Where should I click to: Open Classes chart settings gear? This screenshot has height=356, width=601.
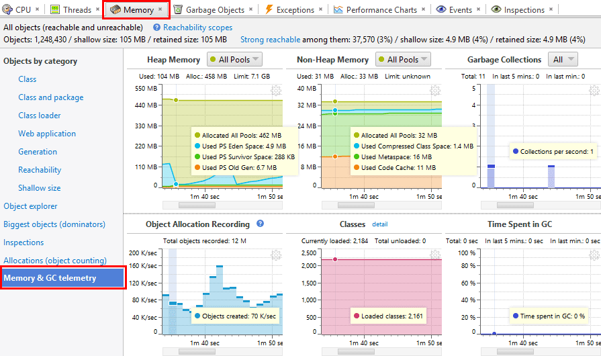[435, 255]
